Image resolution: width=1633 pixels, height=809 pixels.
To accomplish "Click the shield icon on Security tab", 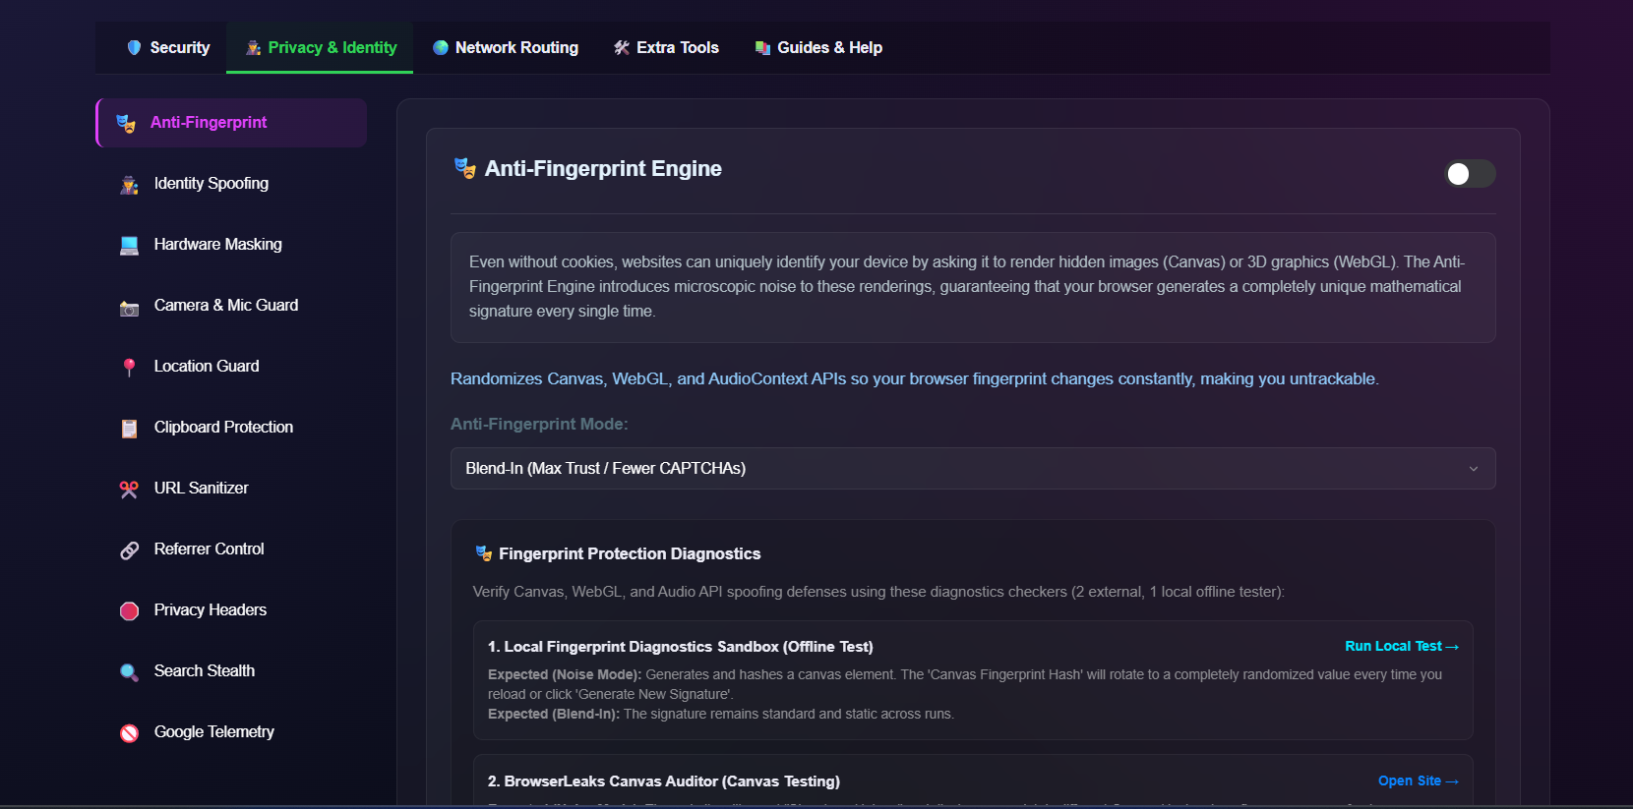I will pos(134,47).
